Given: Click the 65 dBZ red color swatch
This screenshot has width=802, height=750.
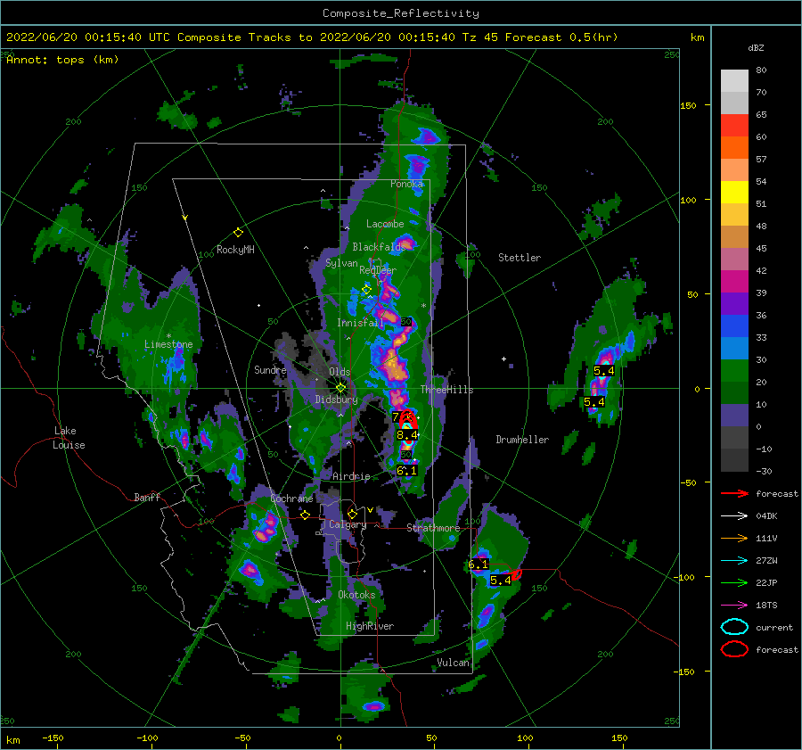Looking at the screenshot, I should [x=734, y=125].
